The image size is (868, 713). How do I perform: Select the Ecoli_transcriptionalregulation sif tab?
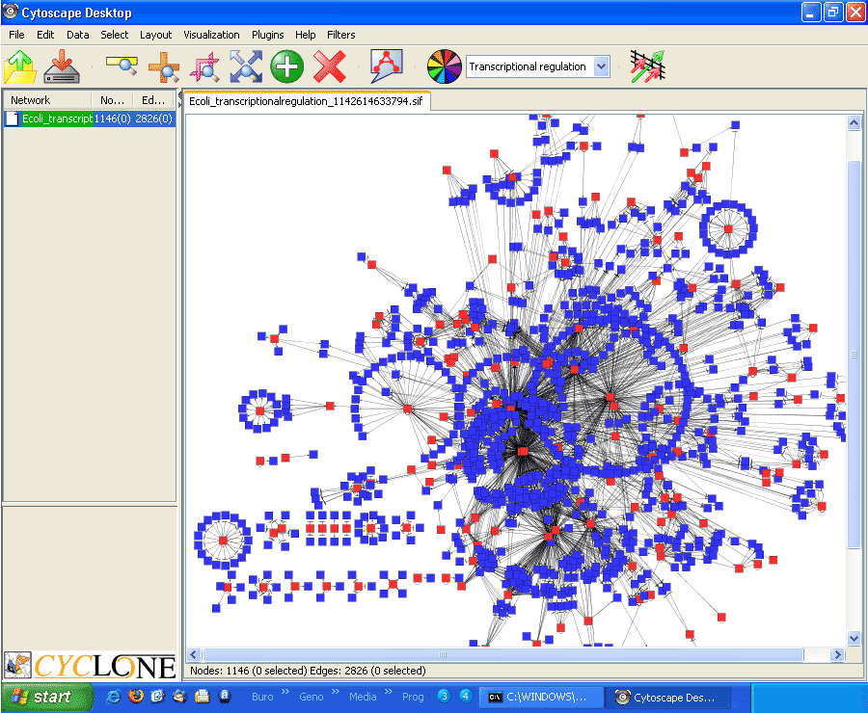(x=306, y=101)
